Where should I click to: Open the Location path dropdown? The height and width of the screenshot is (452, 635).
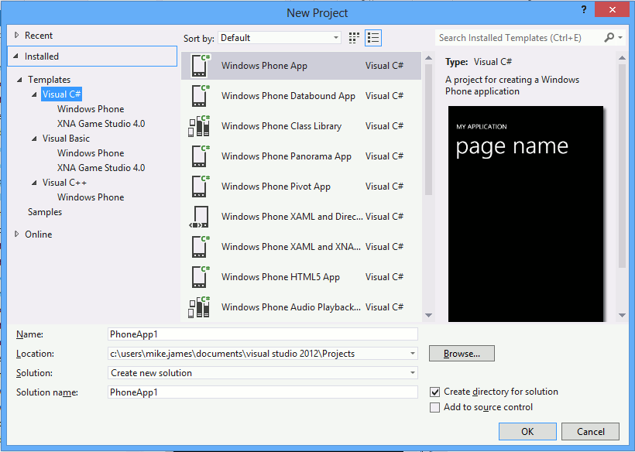(412, 353)
